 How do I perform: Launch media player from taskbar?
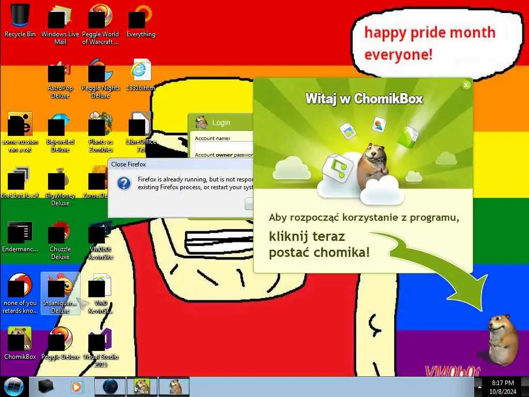click(x=76, y=387)
